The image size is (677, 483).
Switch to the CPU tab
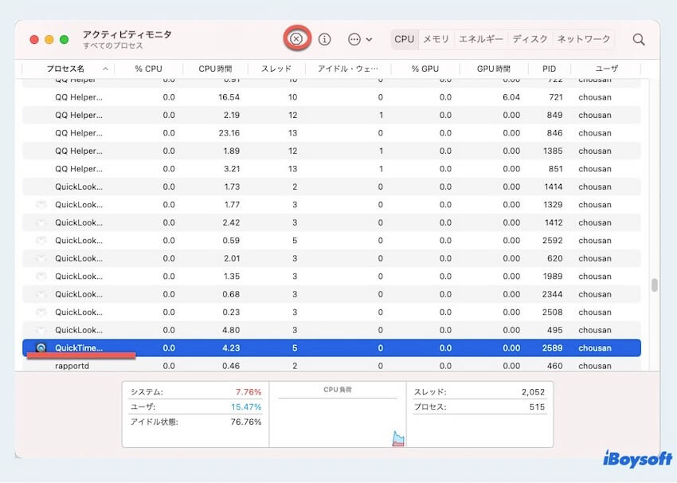tap(404, 39)
